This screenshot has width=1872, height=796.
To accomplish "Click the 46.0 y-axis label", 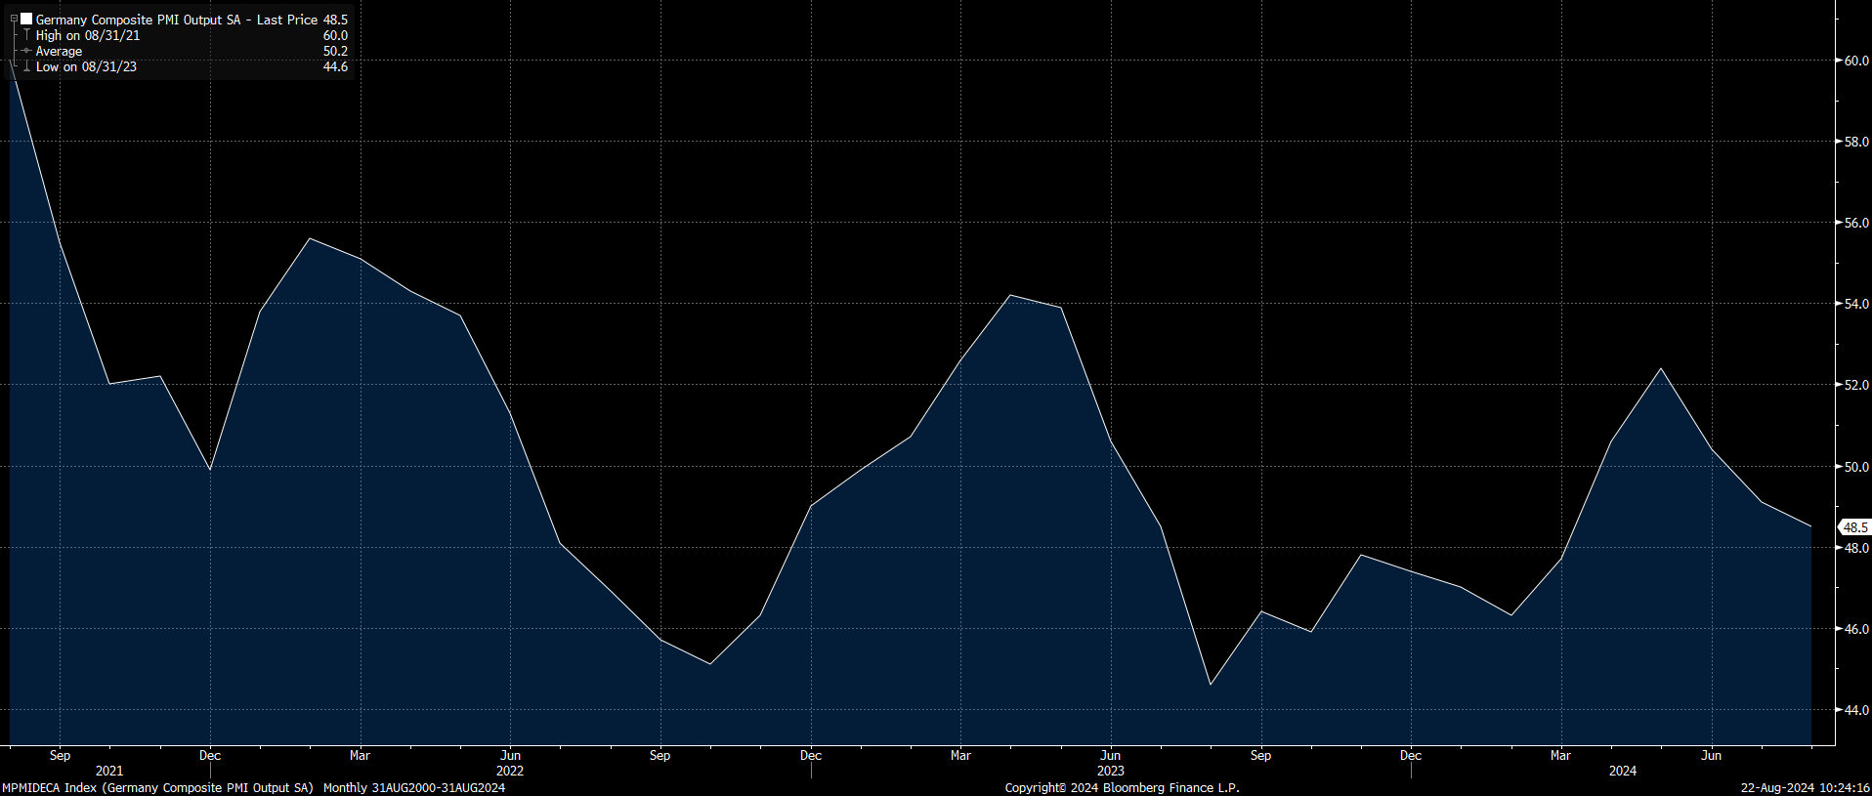I will coord(1856,629).
